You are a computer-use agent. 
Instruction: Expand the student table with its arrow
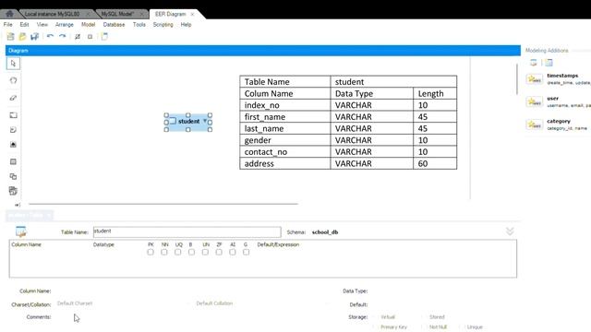[205, 121]
